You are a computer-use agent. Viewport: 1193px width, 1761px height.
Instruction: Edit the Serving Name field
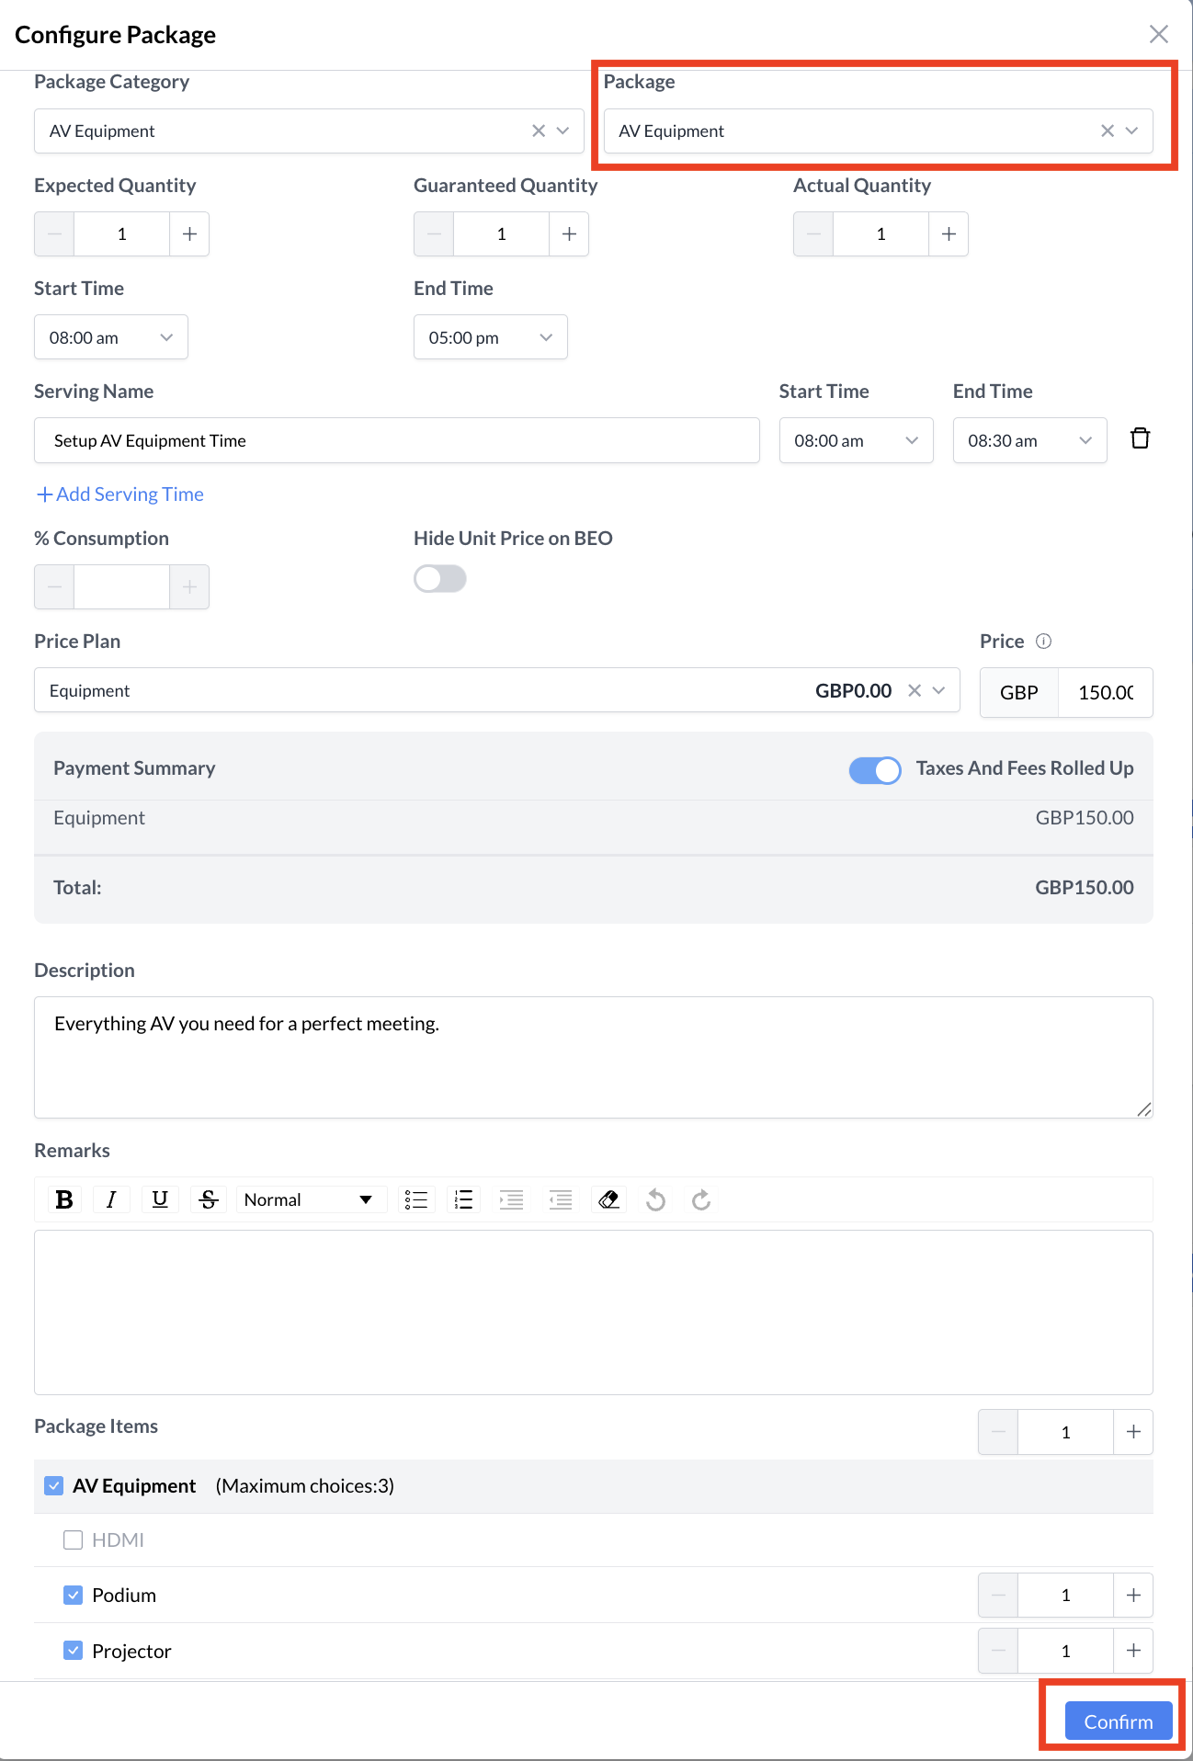397,440
